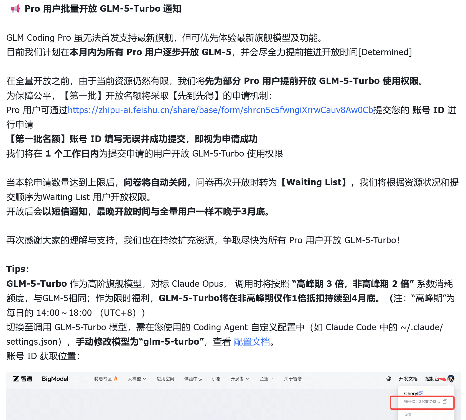Image resolution: width=466 pixels, height=420 pixels.
Task: Click the title 'Pro 用户批量开放 GLM-5-Turbo 通知'
Action: [103, 9]
